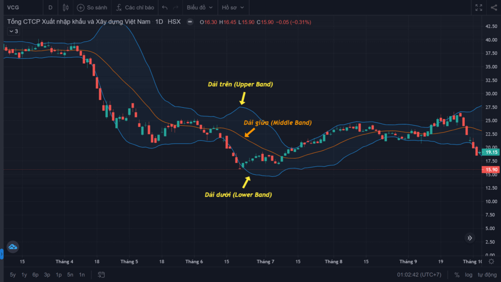Toggle percent scale mode
Image resolution: width=501 pixels, height=282 pixels.
point(457,275)
